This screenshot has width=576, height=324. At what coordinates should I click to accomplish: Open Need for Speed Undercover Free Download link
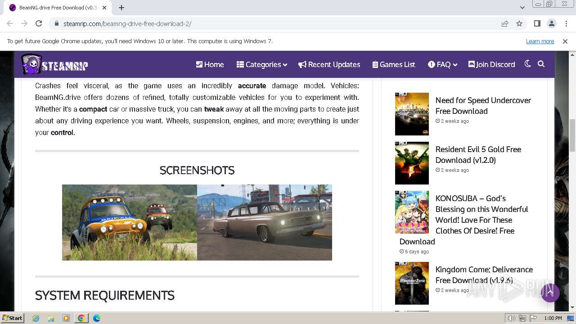click(483, 106)
